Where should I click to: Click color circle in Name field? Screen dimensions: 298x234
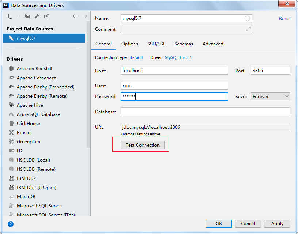click(247, 18)
